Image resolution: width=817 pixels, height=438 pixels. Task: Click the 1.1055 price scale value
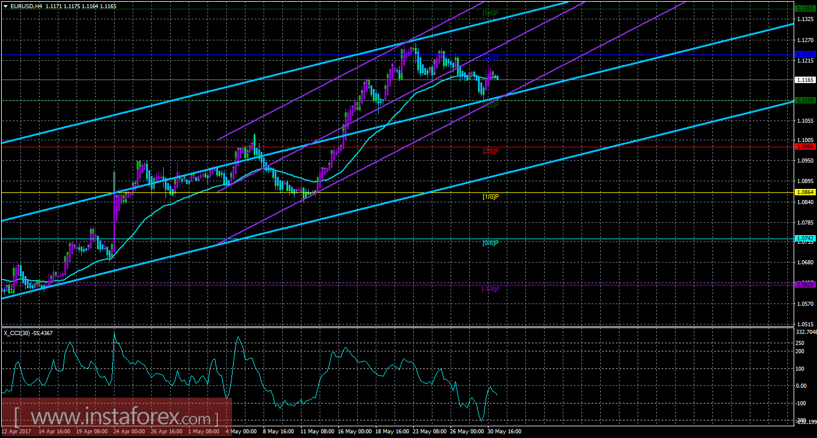tap(805, 120)
